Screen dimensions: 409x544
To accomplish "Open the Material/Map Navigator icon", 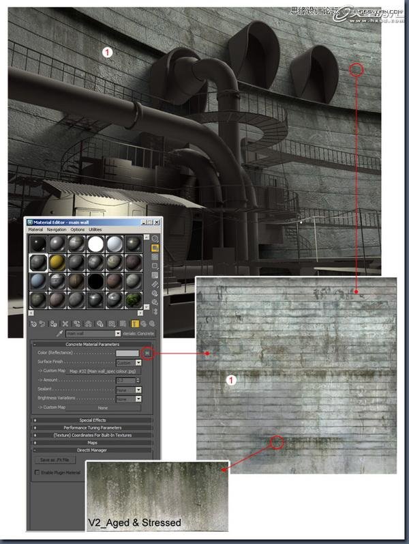I will (155, 311).
